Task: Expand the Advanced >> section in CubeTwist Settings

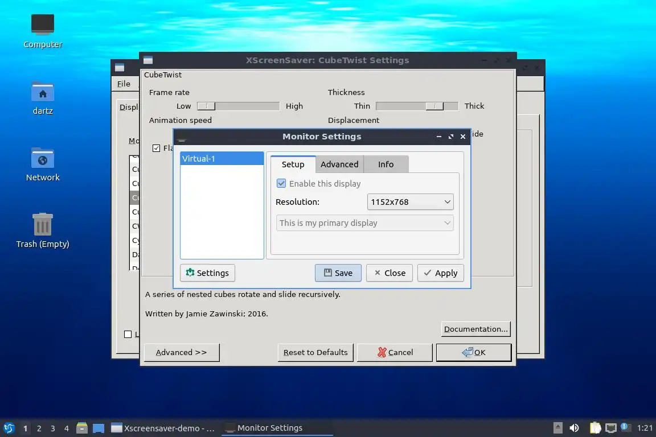Action: 182,353
